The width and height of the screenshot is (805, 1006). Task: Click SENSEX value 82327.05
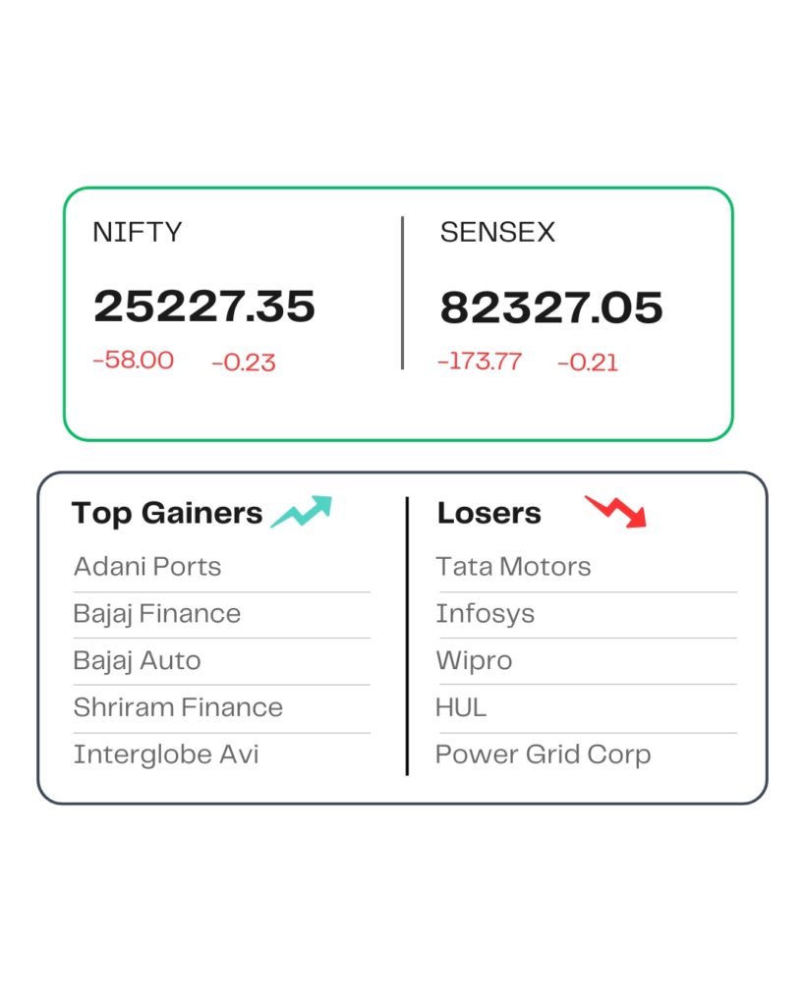pyautogui.click(x=551, y=307)
